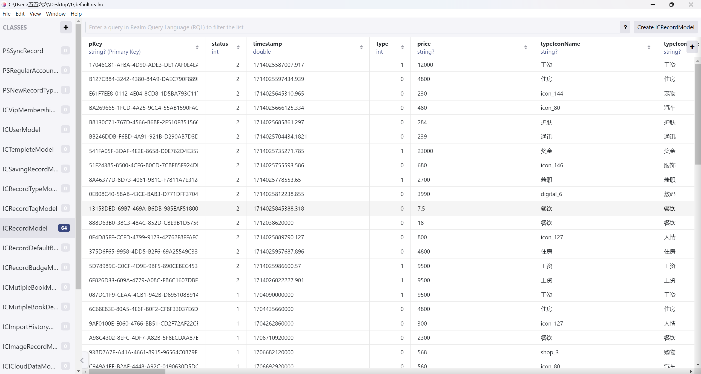Image resolution: width=701 pixels, height=374 pixels.
Task: Sort by type column arrows
Action: [x=403, y=47]
